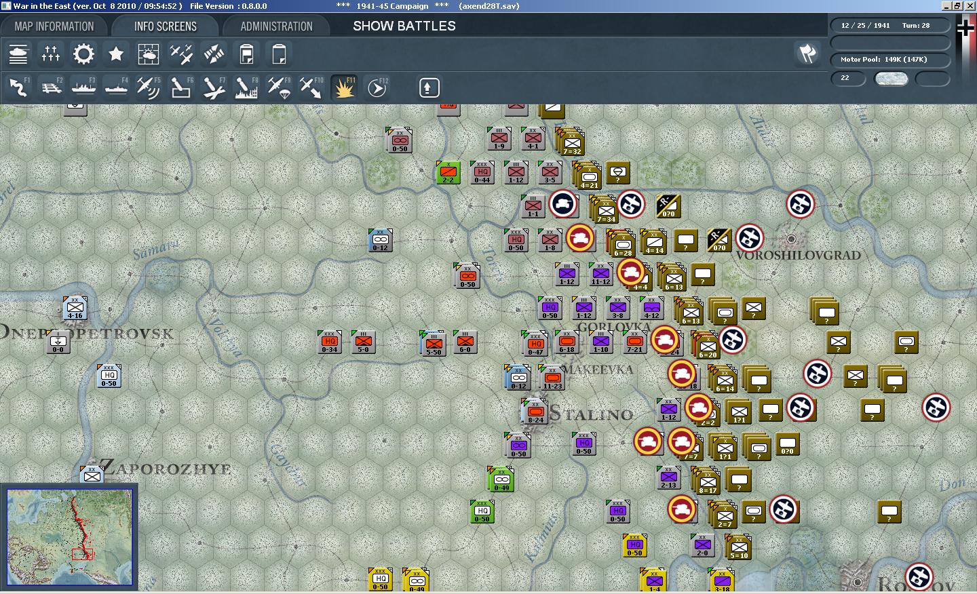Select the green 0-49 unit counter
Image resolution: width=977 pixels, height=594 pixels.
pos(501,479)
